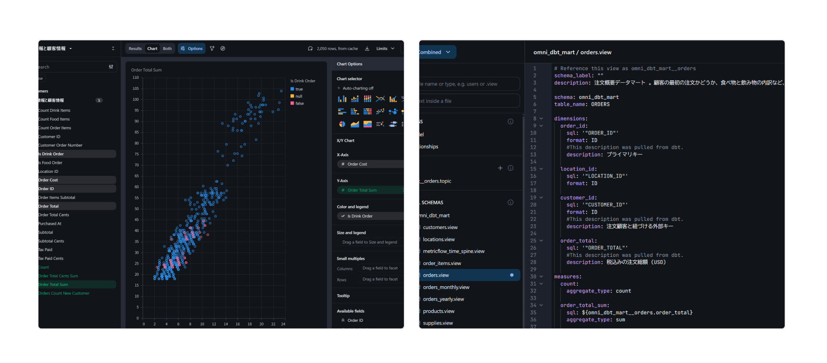
Task: Choose the basic bar chart icon
Action: point(342,99)
